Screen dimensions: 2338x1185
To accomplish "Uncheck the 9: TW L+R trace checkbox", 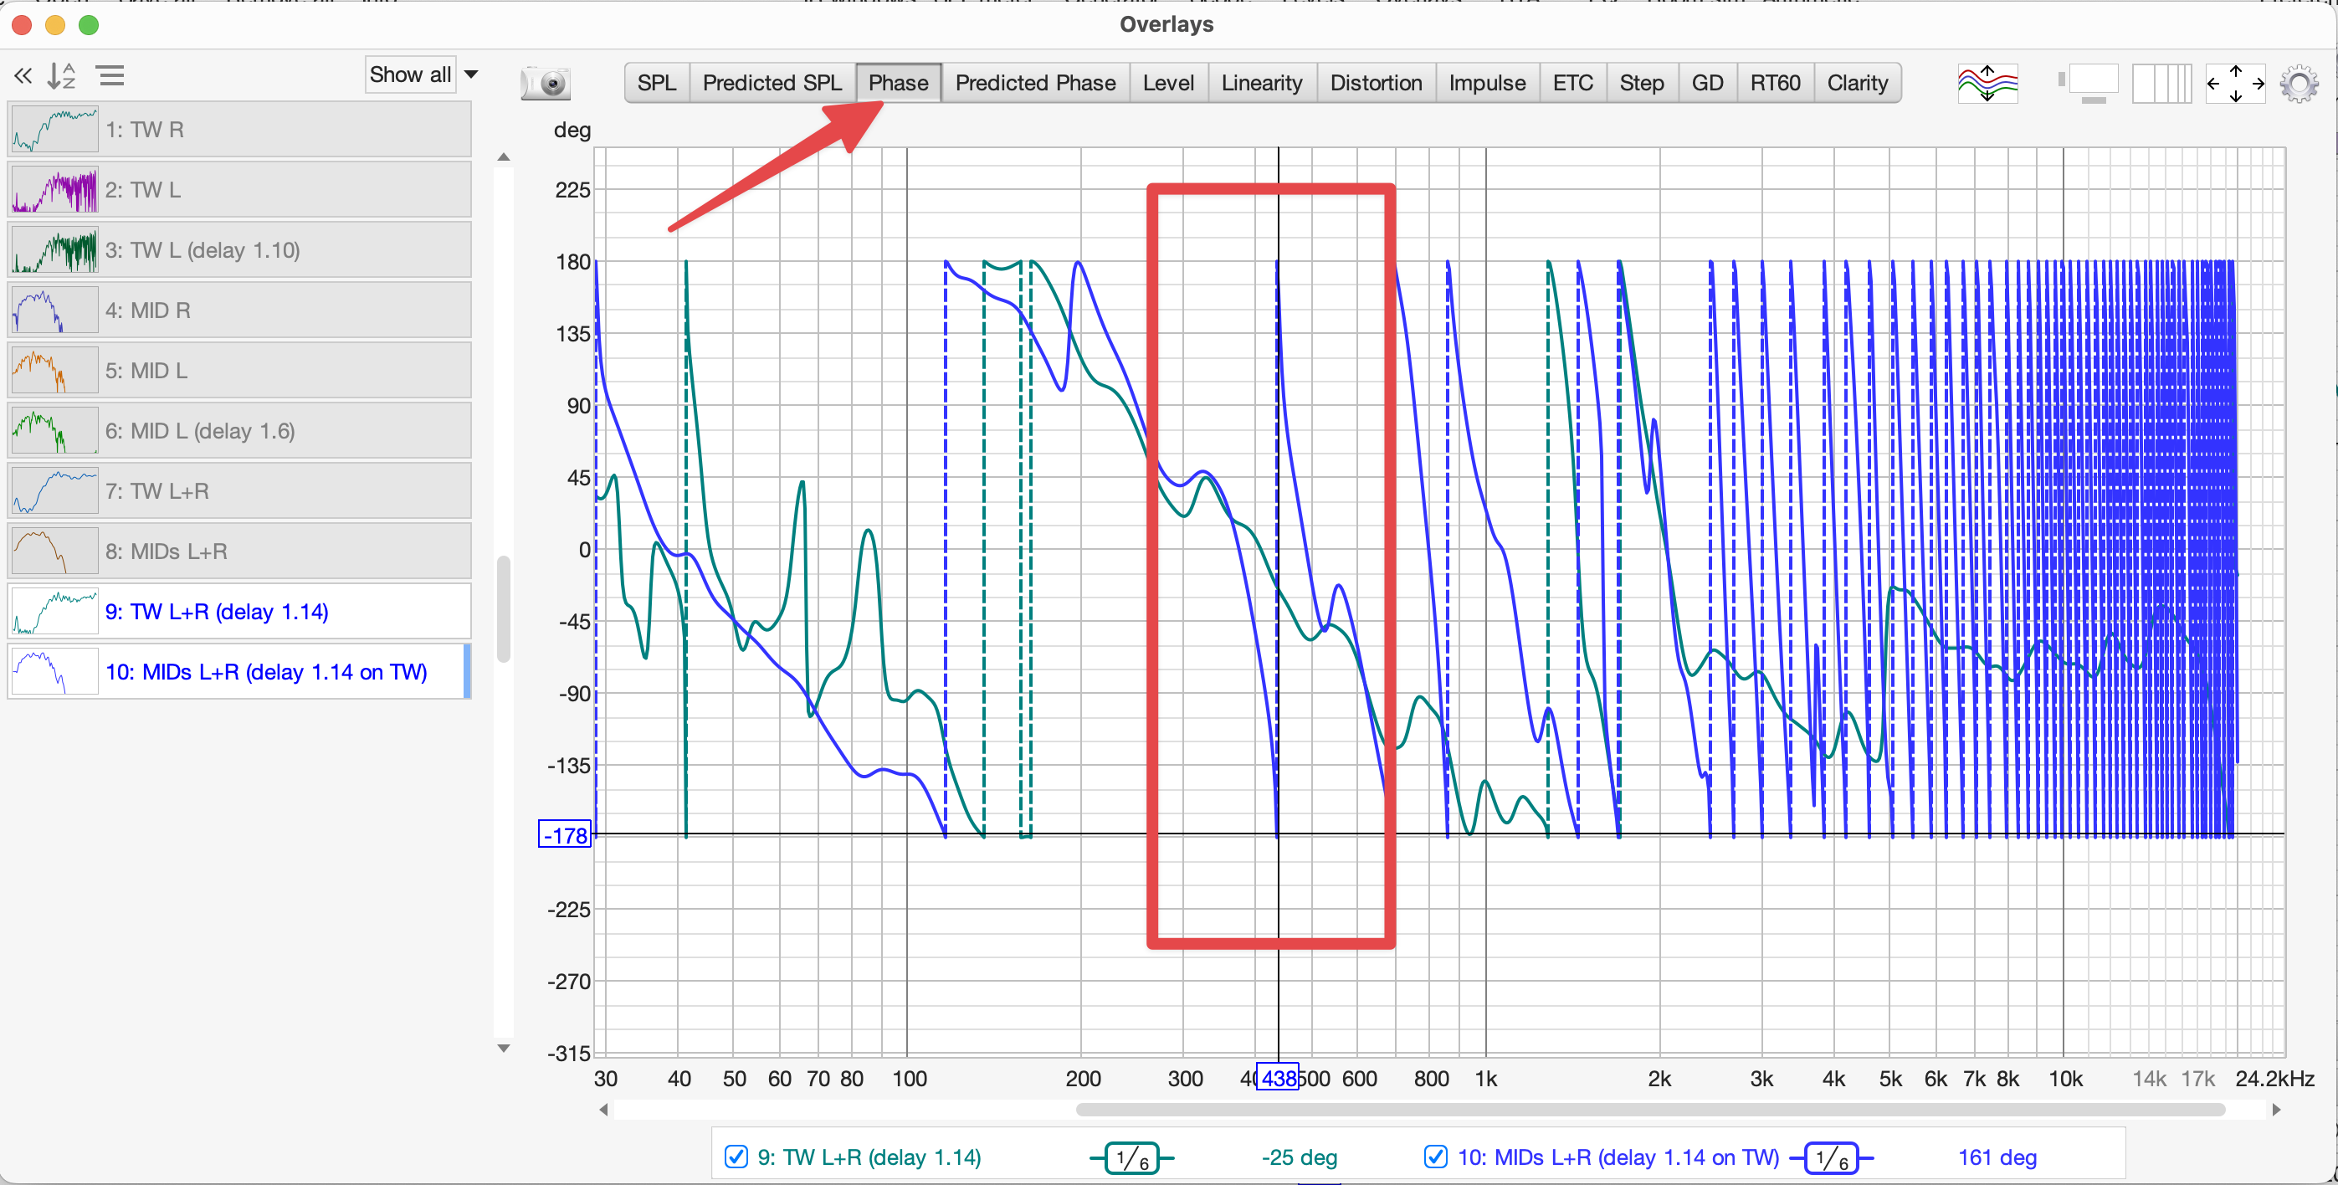I will pyautogui.click(x=736, y=1157).
